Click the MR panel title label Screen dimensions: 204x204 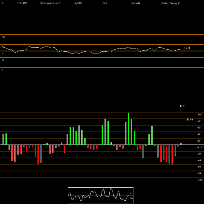point(182,106)
